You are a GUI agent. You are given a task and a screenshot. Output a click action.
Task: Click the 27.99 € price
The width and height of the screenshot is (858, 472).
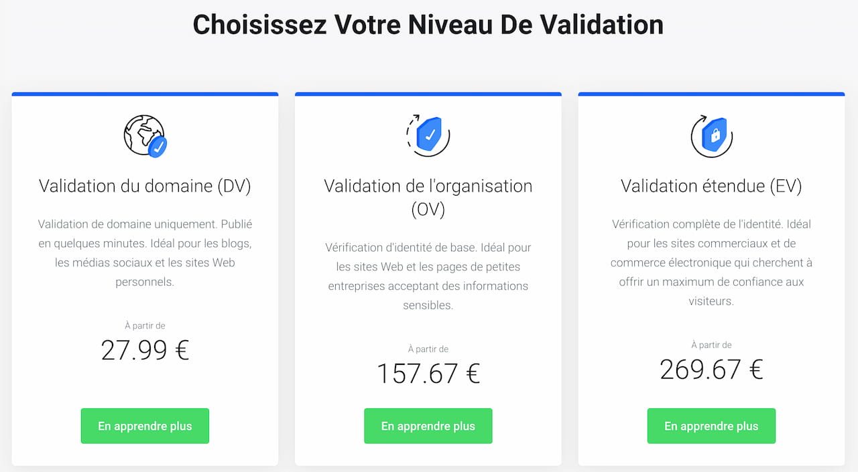(145, 349)
